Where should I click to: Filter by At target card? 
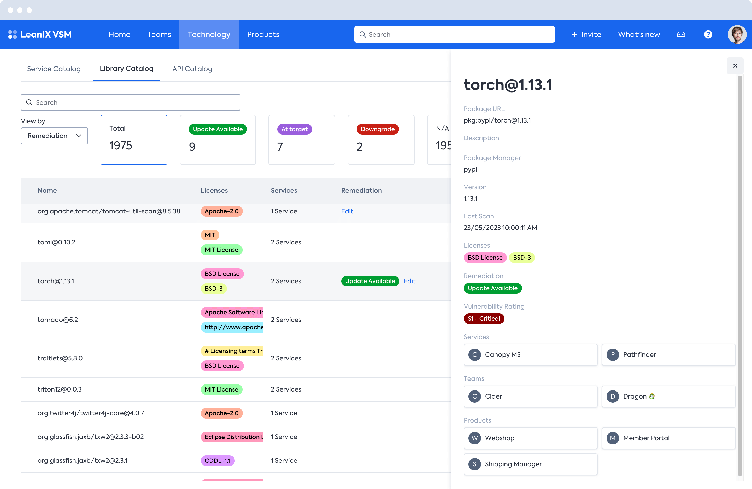[x=302, y=140]
